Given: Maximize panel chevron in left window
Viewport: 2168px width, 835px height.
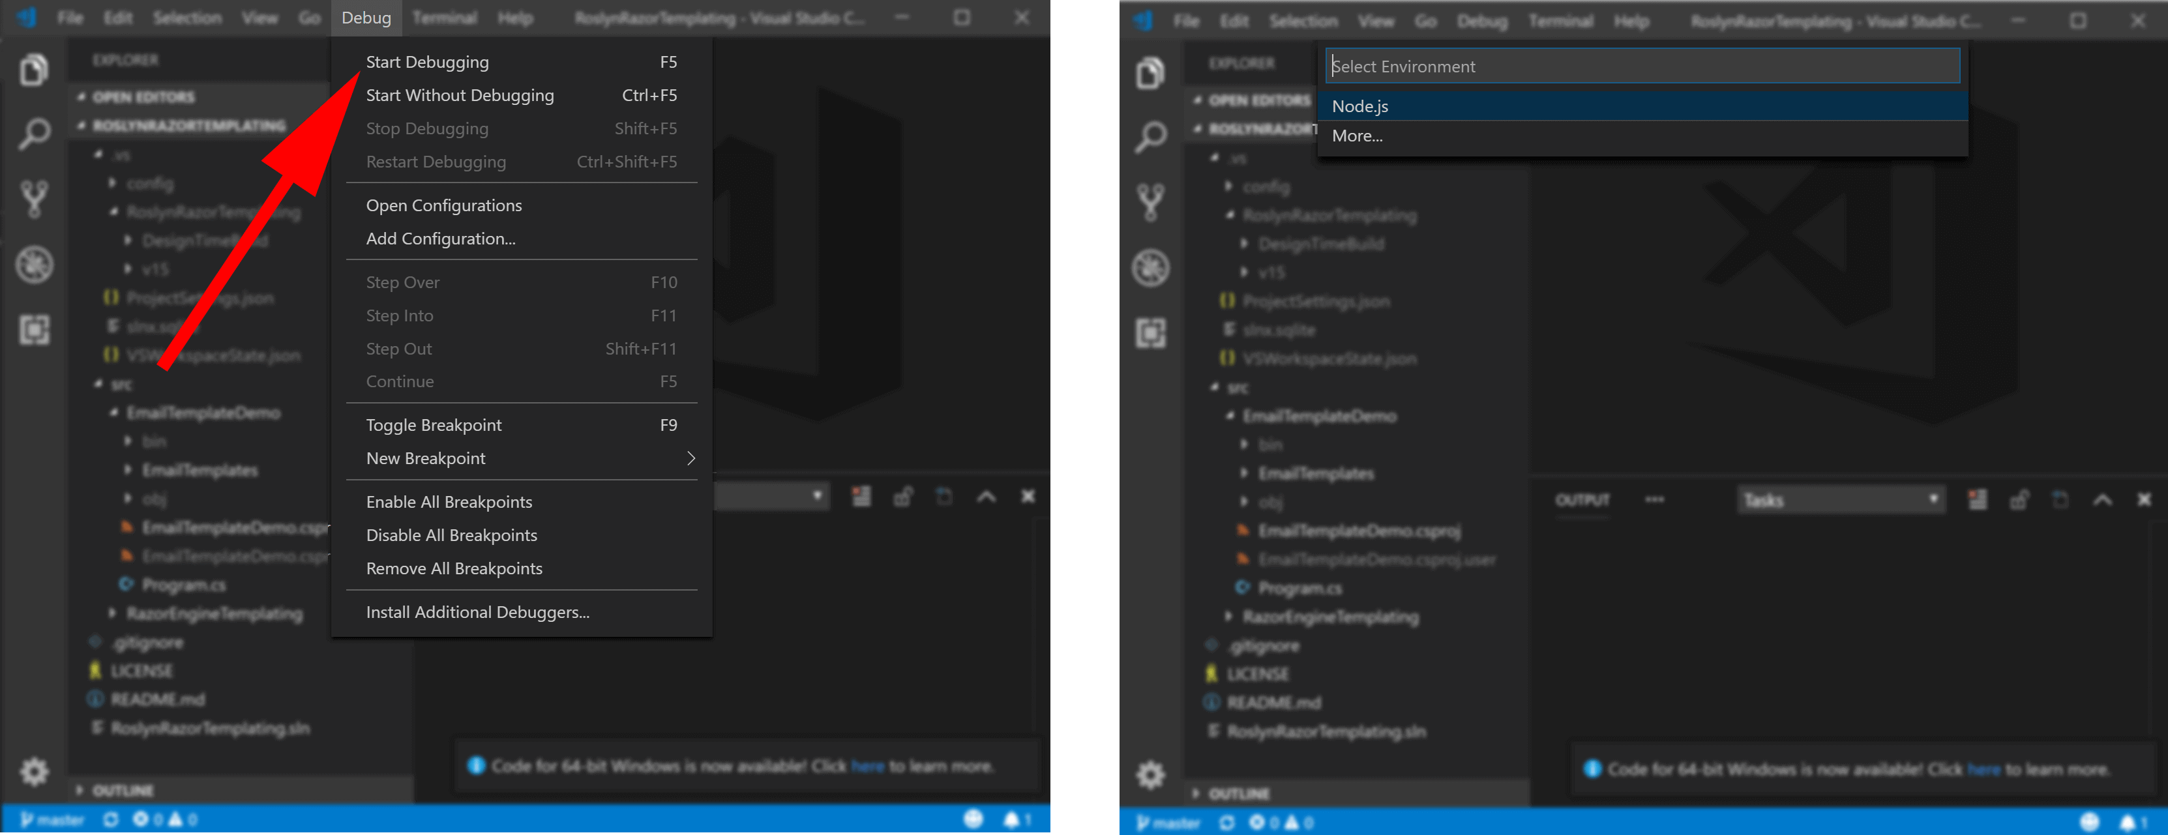Looking at the screenshot, I should [x=987, y=497].
